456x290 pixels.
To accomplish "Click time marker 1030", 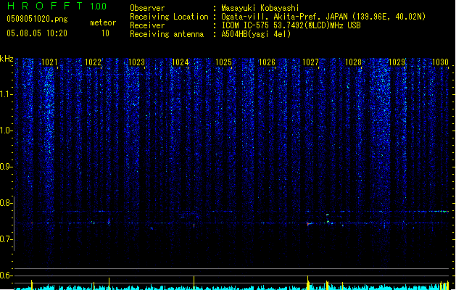I will [x=440, y=62].
